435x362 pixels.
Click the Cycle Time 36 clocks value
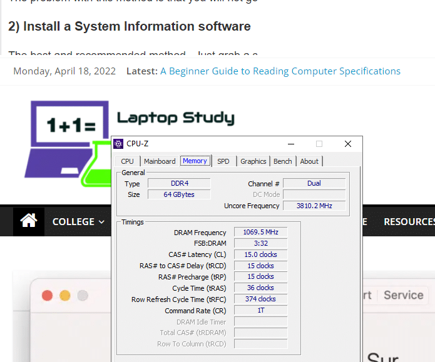261,288
